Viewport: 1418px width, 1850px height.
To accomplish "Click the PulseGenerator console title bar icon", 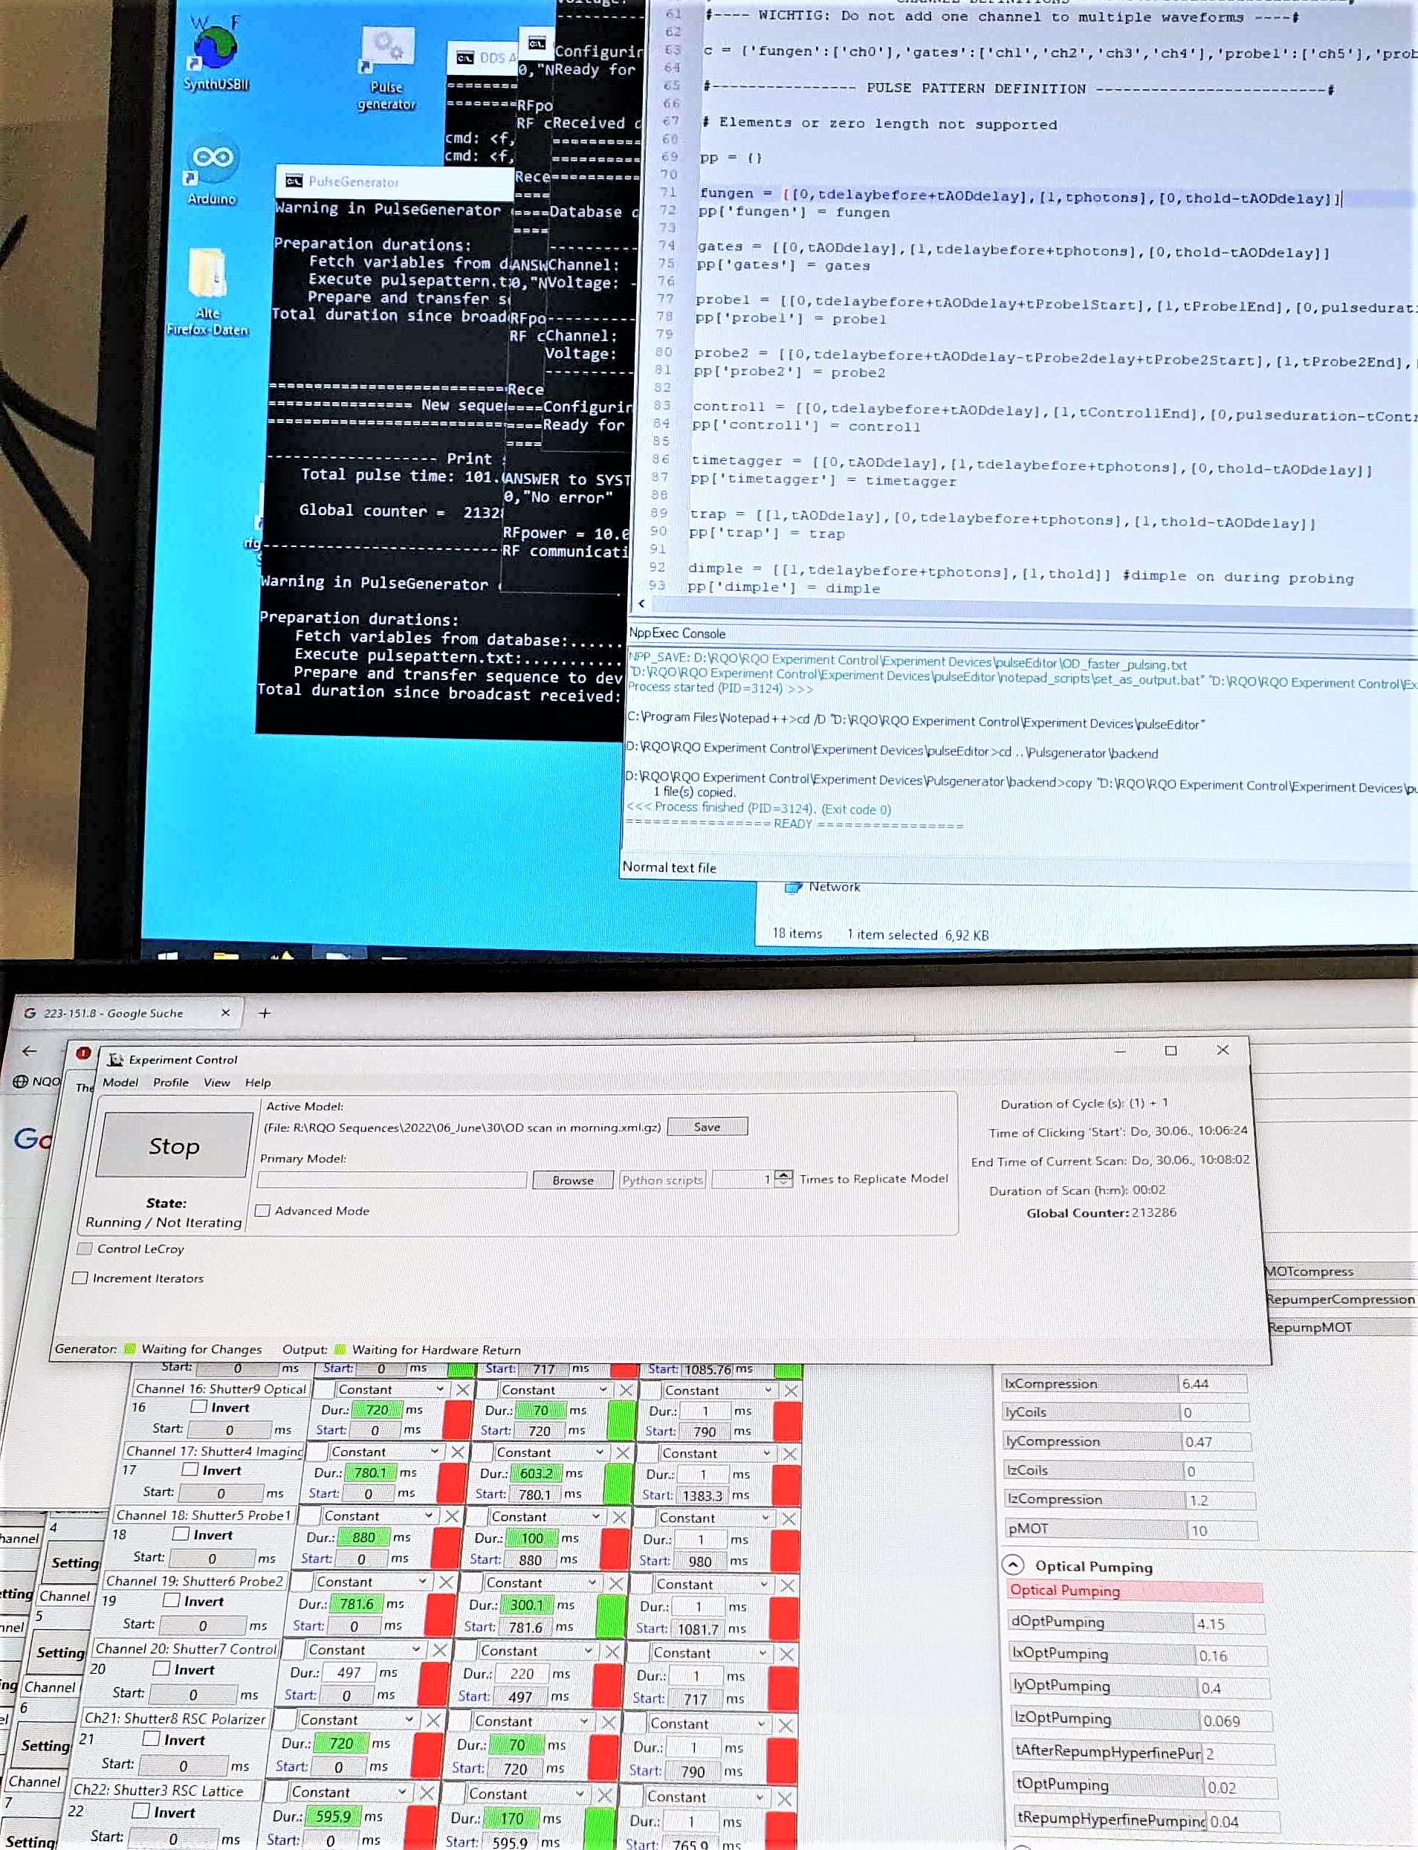I will pyautogui.click(x=294, y=181).
